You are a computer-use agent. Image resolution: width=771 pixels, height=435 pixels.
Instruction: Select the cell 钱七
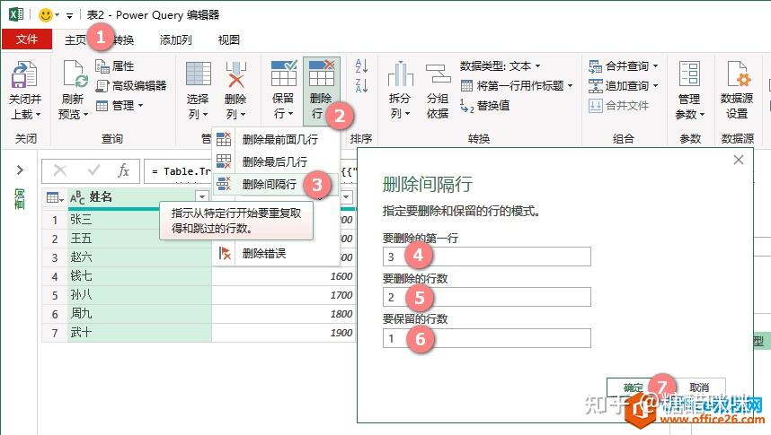(x=139, y=276)
